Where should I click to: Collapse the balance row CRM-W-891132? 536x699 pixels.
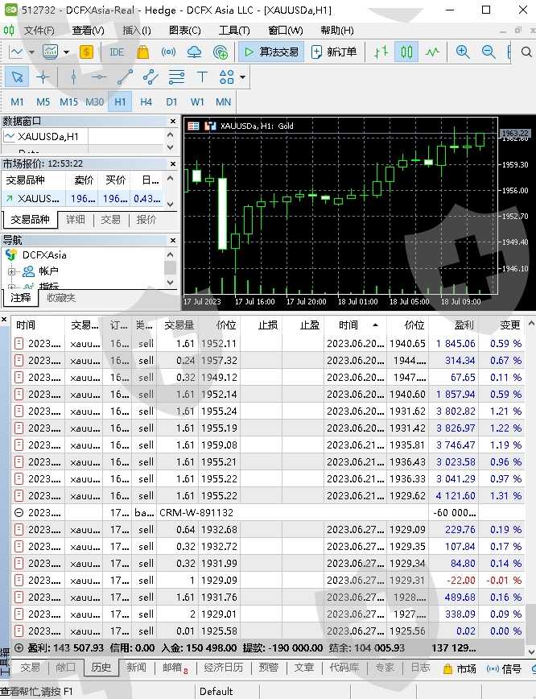click(19, 512)
